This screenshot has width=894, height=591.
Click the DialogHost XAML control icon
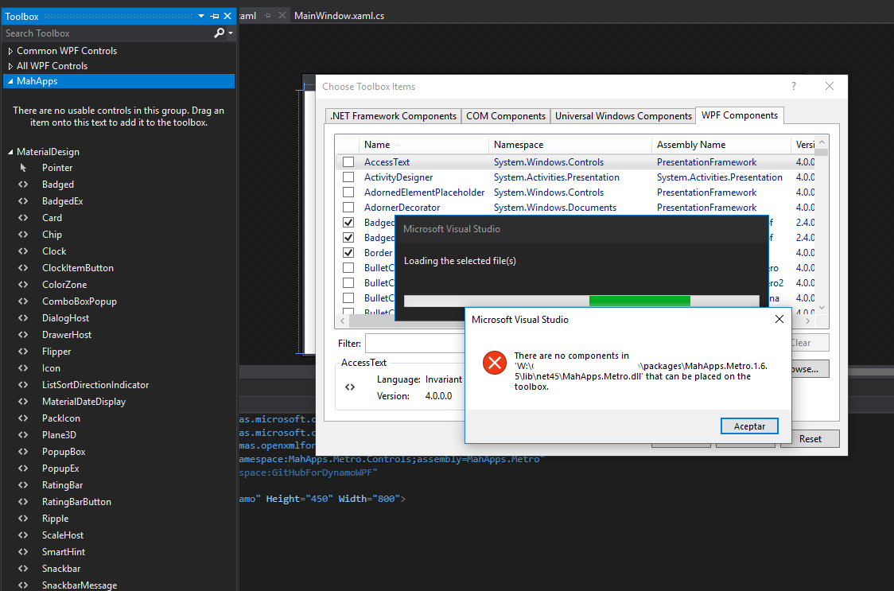(21, 317)
